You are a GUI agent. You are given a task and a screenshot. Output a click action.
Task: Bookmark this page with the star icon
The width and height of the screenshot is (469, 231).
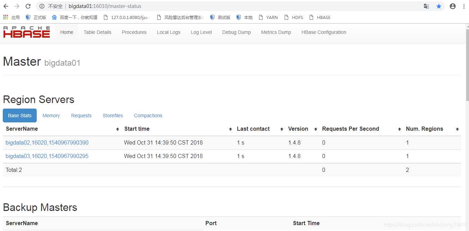click(439, 6)
